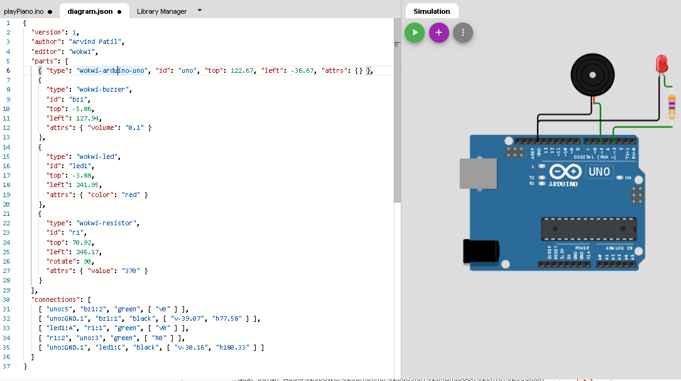Select the resistor component in the diagram
681x381 pixels.
point(672,107)
